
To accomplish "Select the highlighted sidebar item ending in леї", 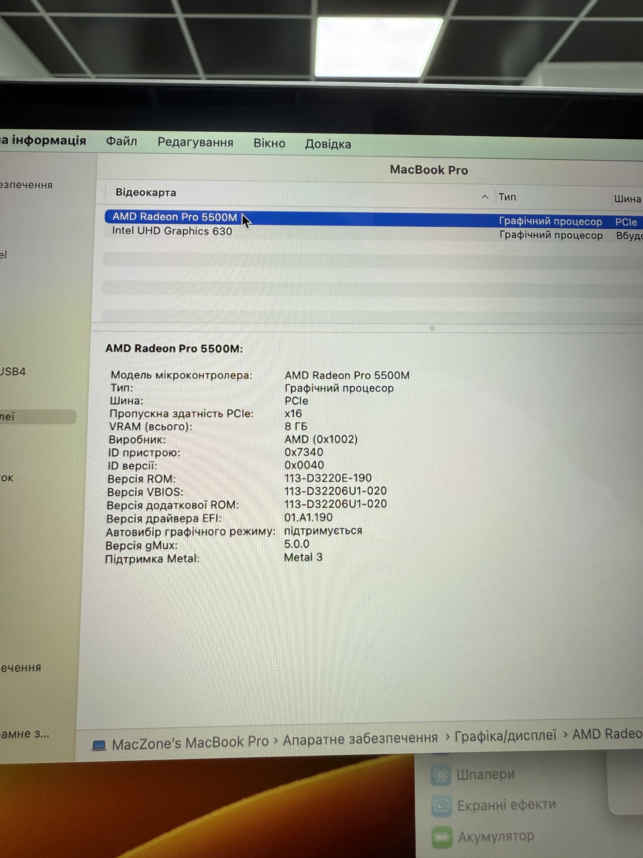I will point(38,417).
